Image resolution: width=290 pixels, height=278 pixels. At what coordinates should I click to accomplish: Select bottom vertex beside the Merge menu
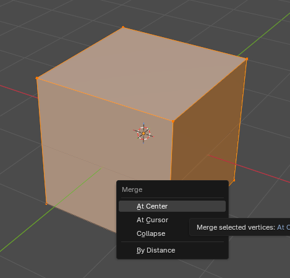pyautogui.click(x=234, y=181)
